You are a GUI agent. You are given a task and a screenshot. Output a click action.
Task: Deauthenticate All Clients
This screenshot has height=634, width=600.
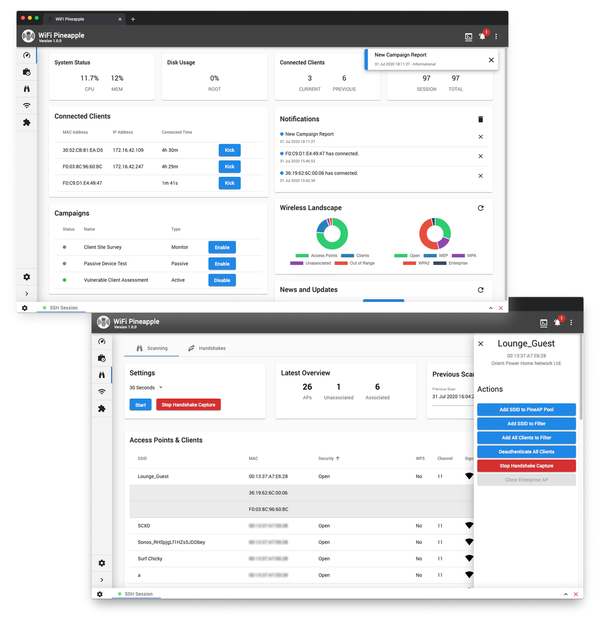(526, 451)
